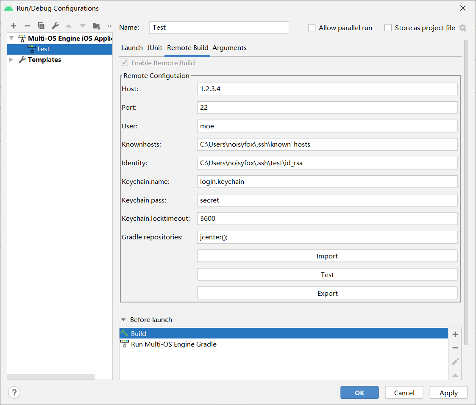This screenshot has height=405, width=476.
Task: Click the Import button
Action: (x=327, y=256)
